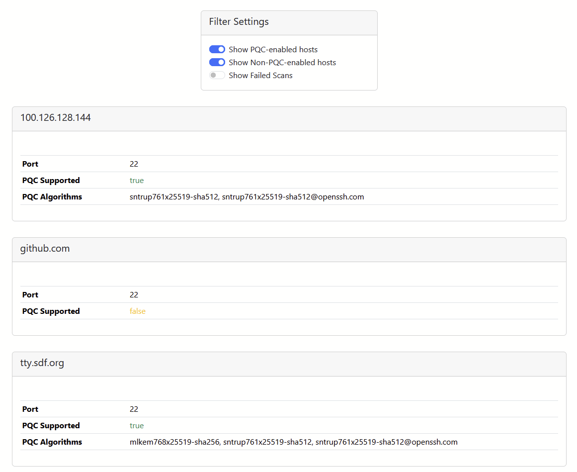Click the PQC algorithm list for 100.126.128.144

pos(247,197)
